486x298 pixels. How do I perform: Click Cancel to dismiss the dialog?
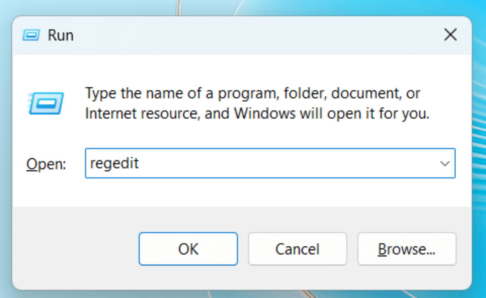click(x=297, y=249)
